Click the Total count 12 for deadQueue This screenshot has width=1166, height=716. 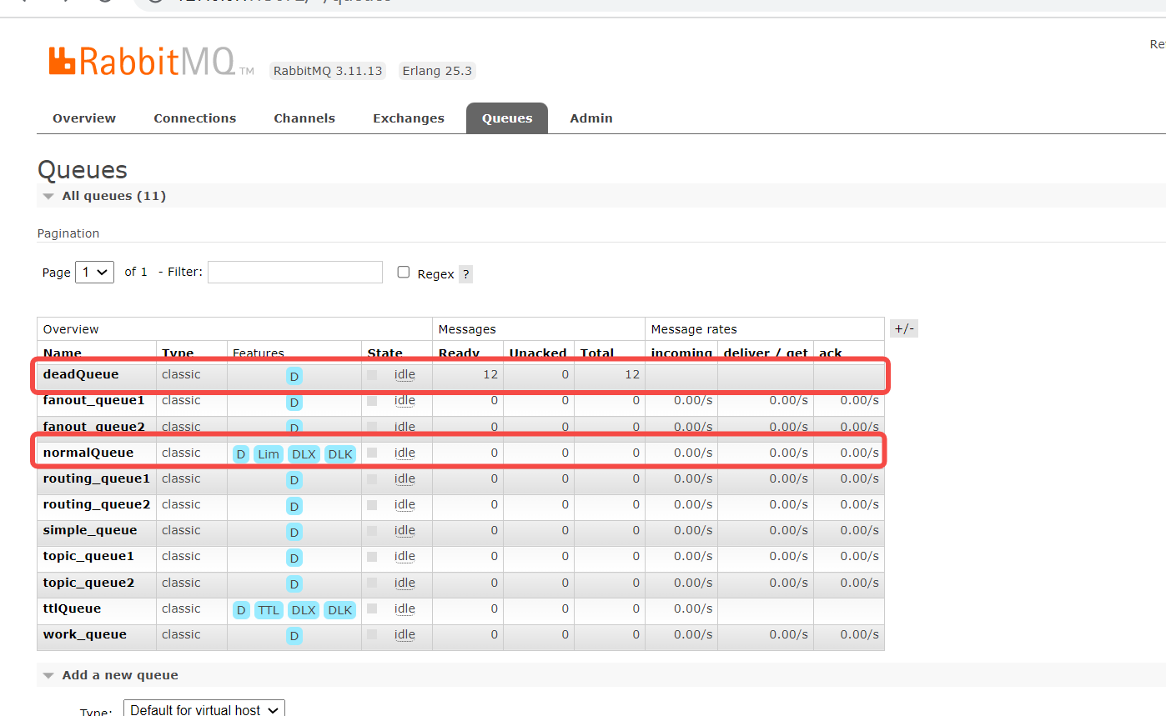[632, 374]
